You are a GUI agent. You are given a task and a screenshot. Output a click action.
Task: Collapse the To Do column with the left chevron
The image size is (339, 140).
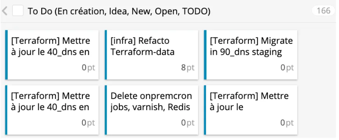pos(4,11)
